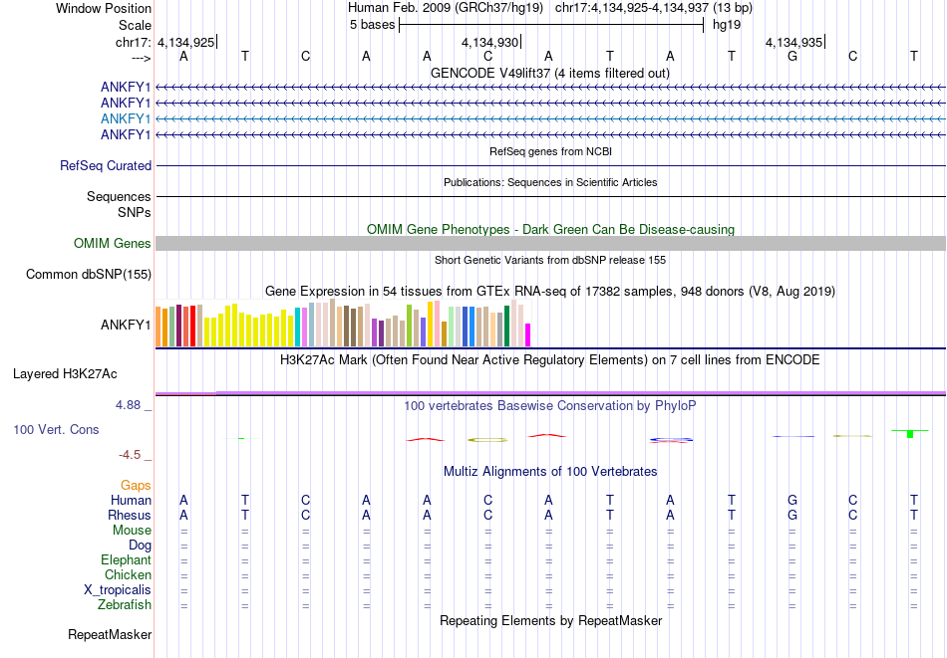Screen dimensions: 947x658
Task: Click the OMIM Gene Phenotypes track title
Action: tap(551, 229)
